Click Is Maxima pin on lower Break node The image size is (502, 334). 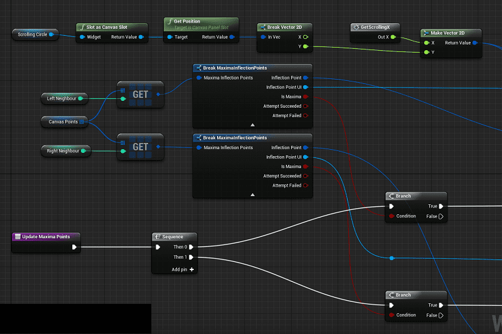coord(306,167)
